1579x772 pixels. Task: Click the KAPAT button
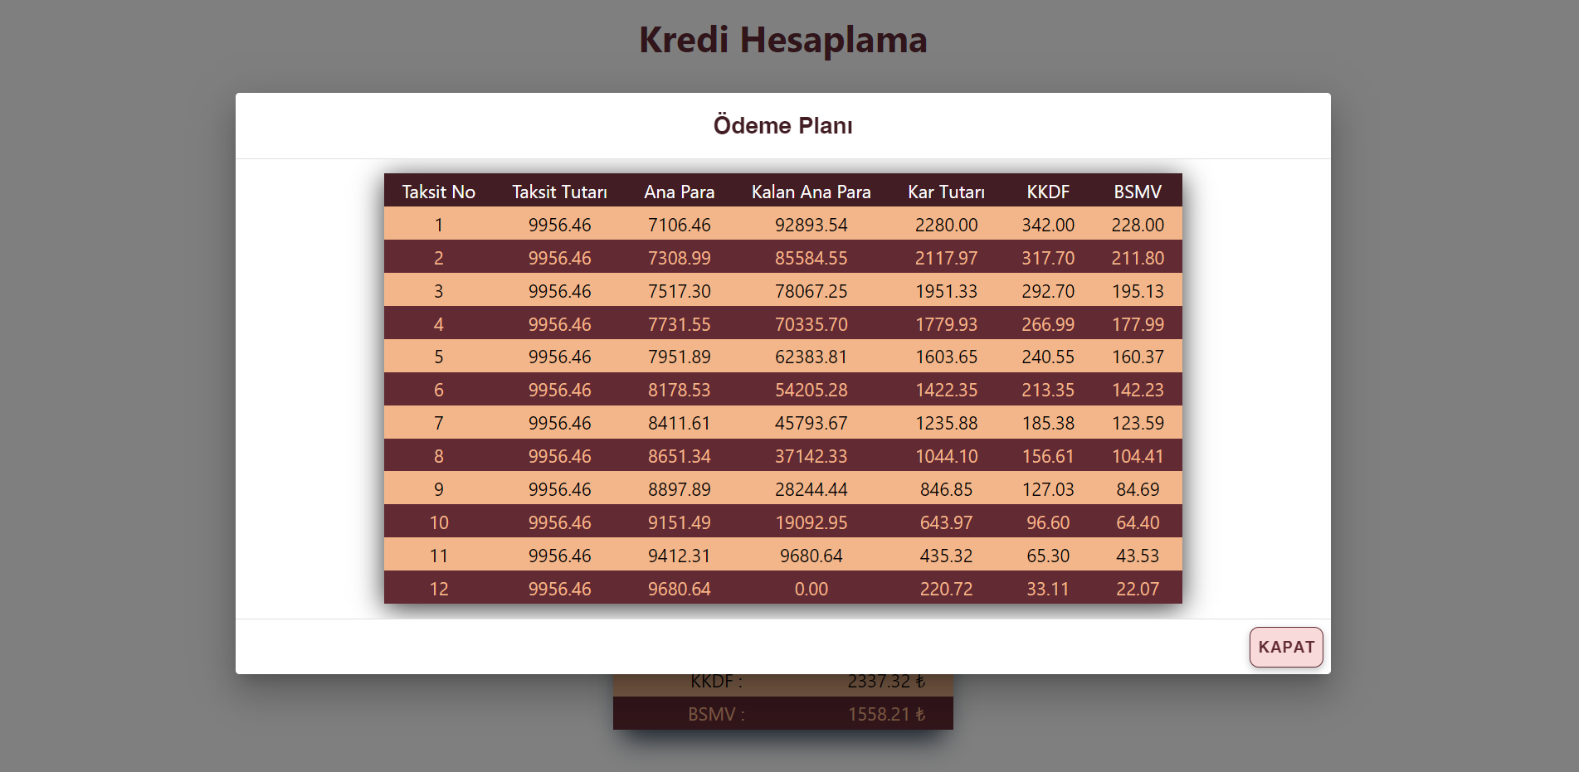pyautogui.click(x=1285, y=647)
